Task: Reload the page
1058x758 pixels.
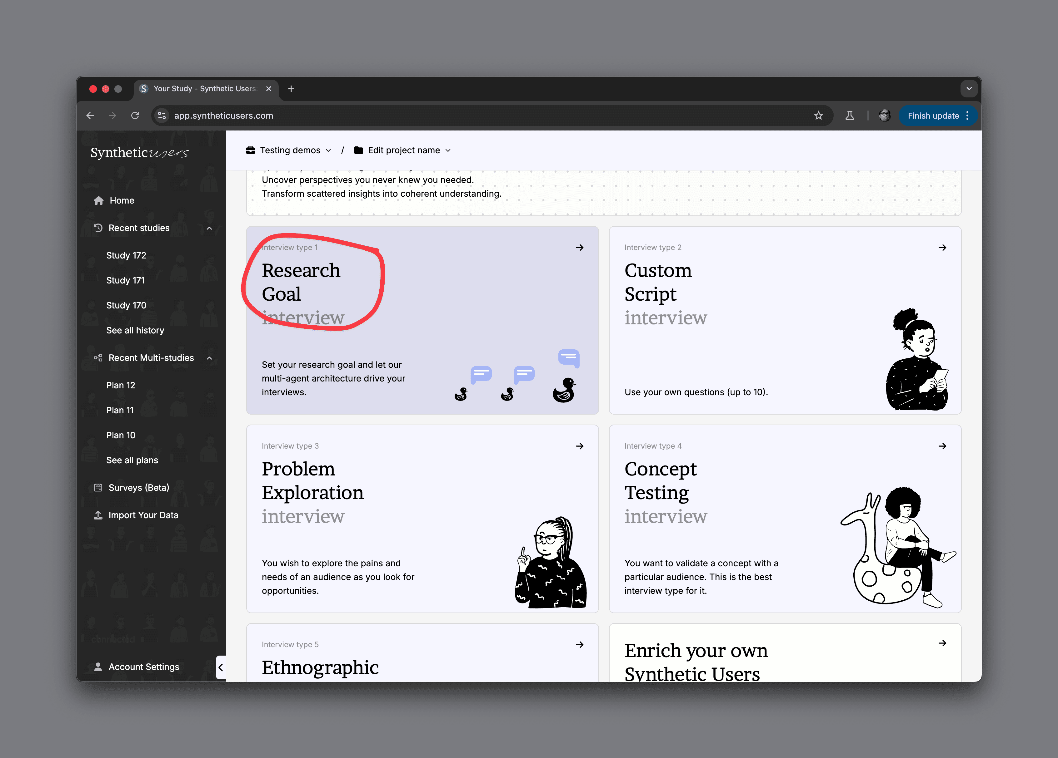Action: pos(135,116)
